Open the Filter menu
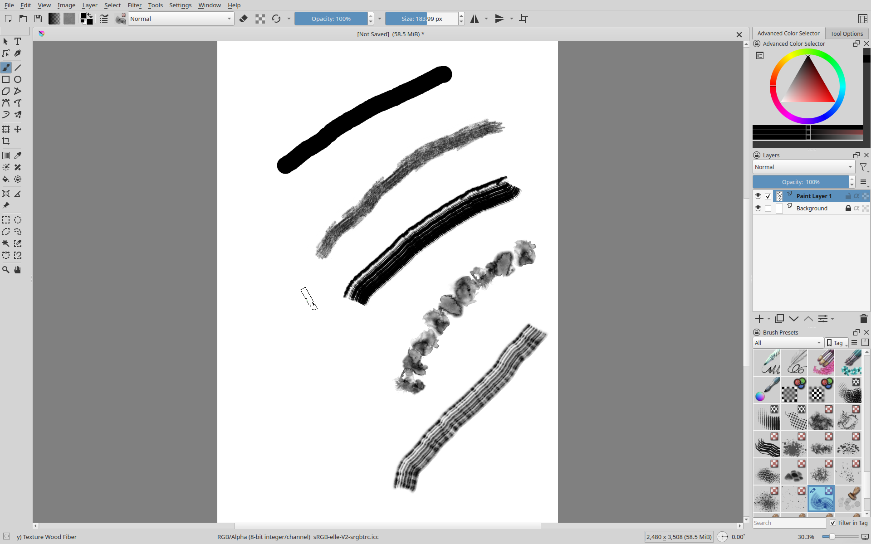Image resolution: width=871 pixels, height=544 pixels. (x=134, y=5)
